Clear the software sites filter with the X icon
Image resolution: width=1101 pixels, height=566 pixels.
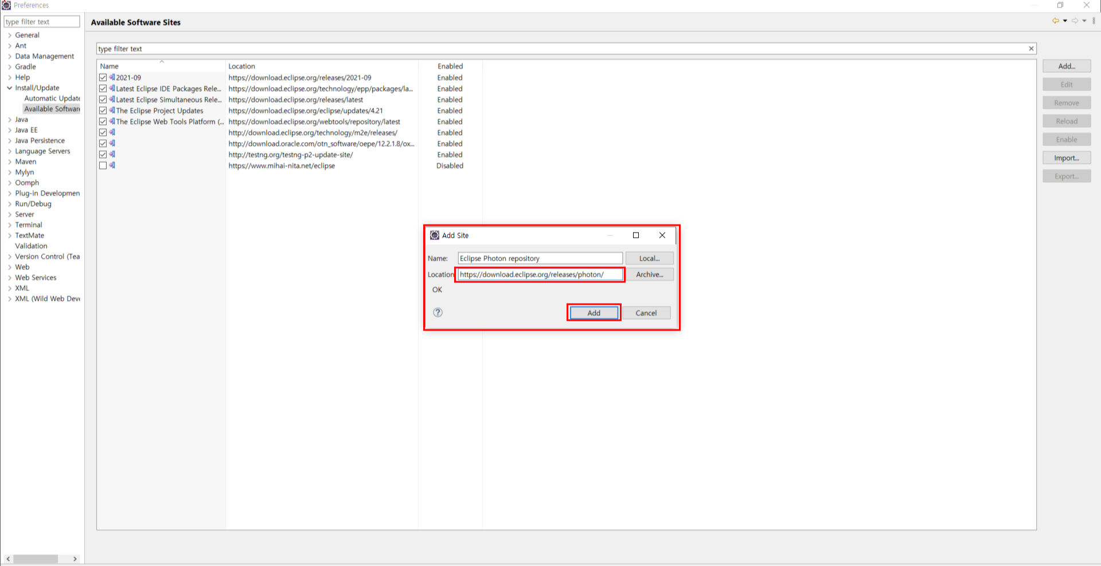click(x=1031, y=49)
